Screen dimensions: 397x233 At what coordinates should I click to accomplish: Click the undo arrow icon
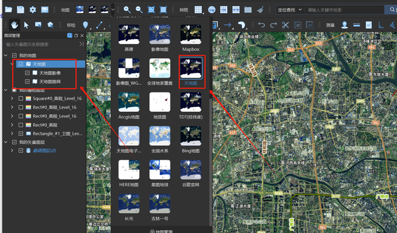(261, 25)
